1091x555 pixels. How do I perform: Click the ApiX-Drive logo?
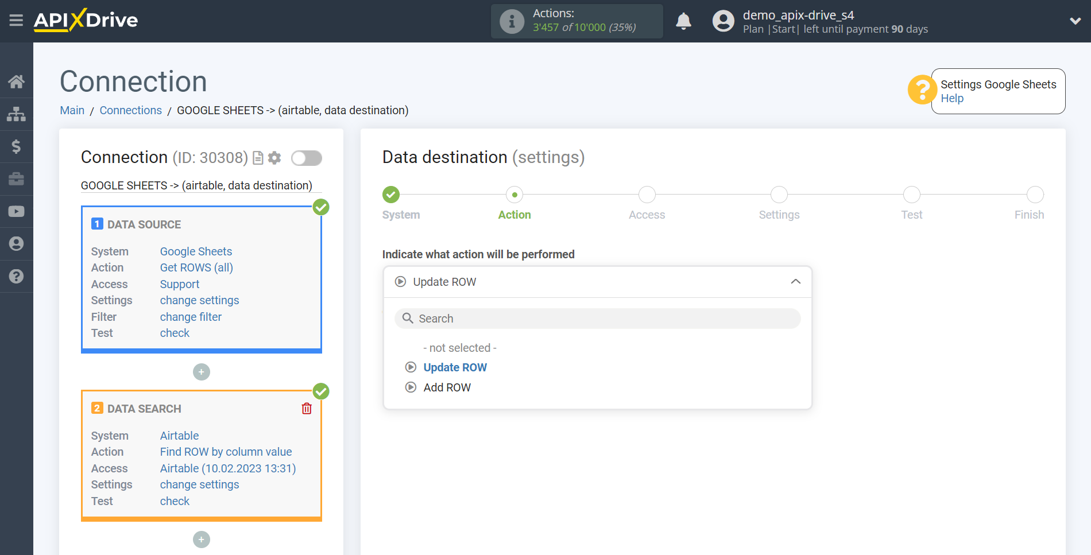pos(86,20)
